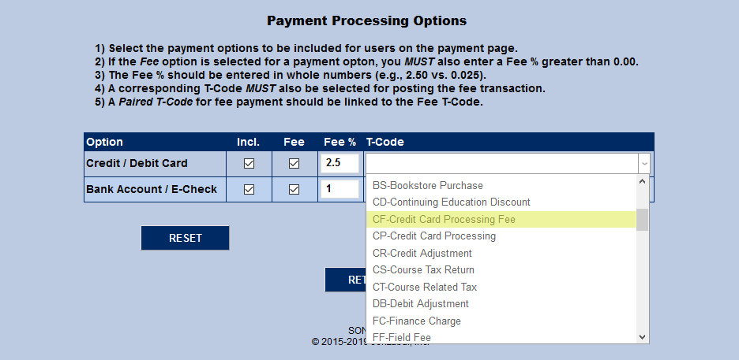The height and width of the screenshot is (360, 739).
Task: Select BS-Bookstore Purchase option
Action: (x=427, y=185)
